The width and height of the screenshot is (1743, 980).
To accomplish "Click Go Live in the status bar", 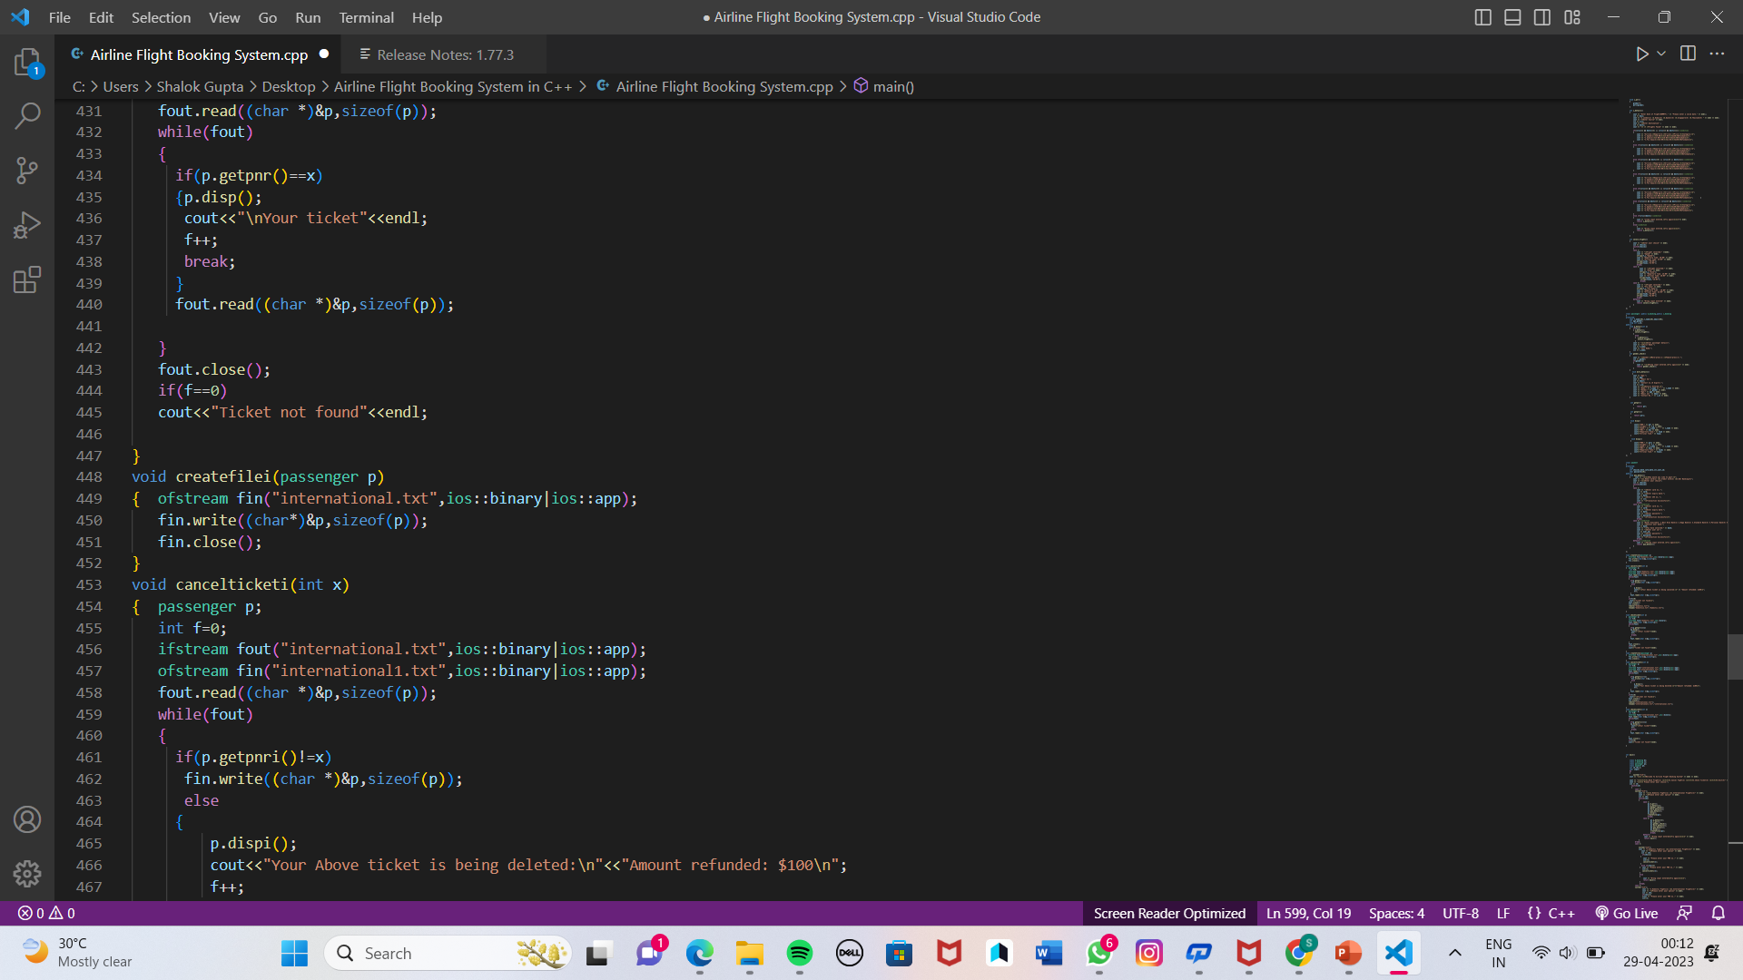I will point(1627,913).
